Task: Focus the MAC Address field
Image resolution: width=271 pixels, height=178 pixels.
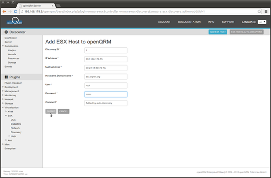Action: point(106,68)
